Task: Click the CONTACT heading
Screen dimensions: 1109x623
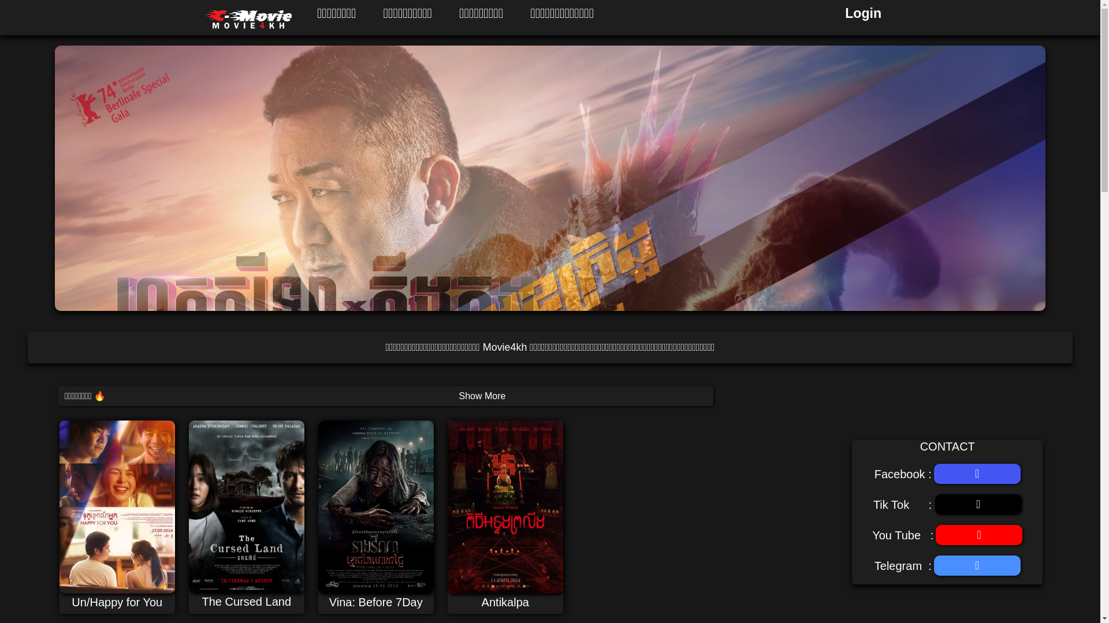Action: [947, 446]
